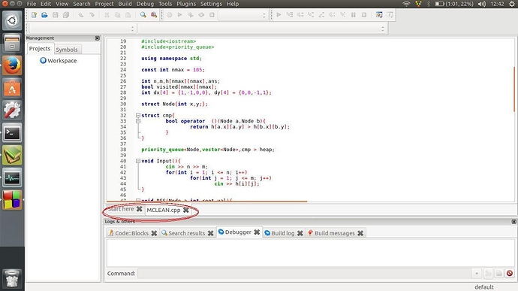
Task: Close the Management panel
Action: click(x=97, y=38)
